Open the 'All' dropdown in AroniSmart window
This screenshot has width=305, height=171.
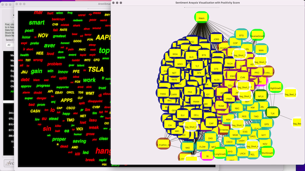tap(10, 45)
